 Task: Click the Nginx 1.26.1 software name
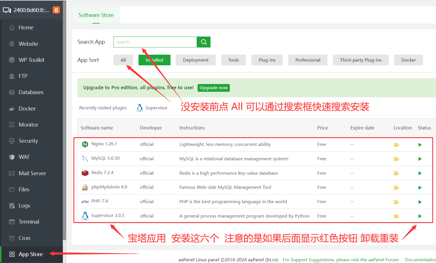click(x=104, y=144)
